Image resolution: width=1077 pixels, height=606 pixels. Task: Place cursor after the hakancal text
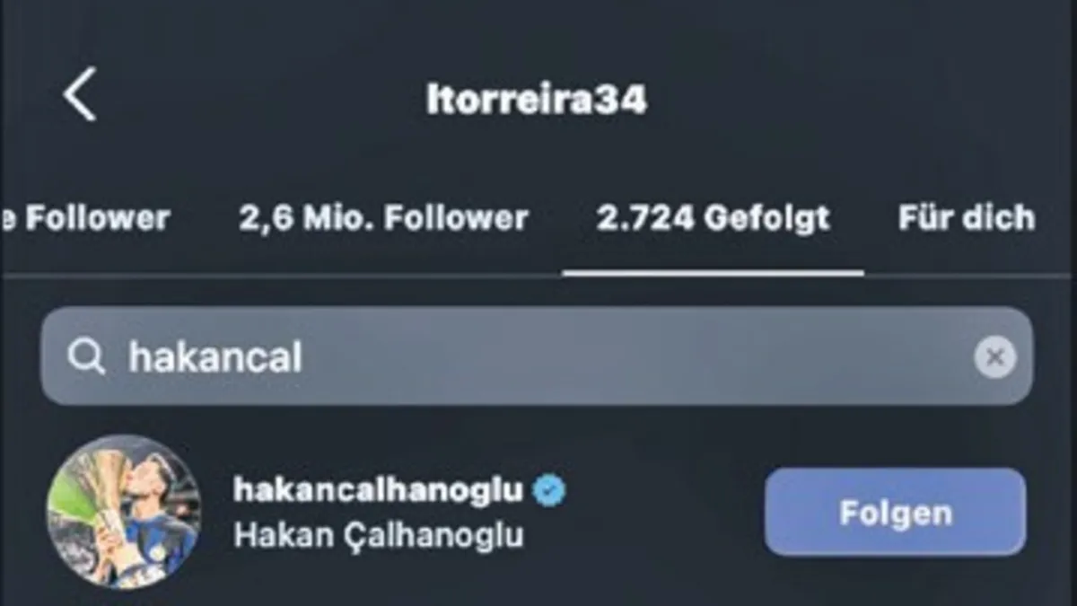point(304,357)
